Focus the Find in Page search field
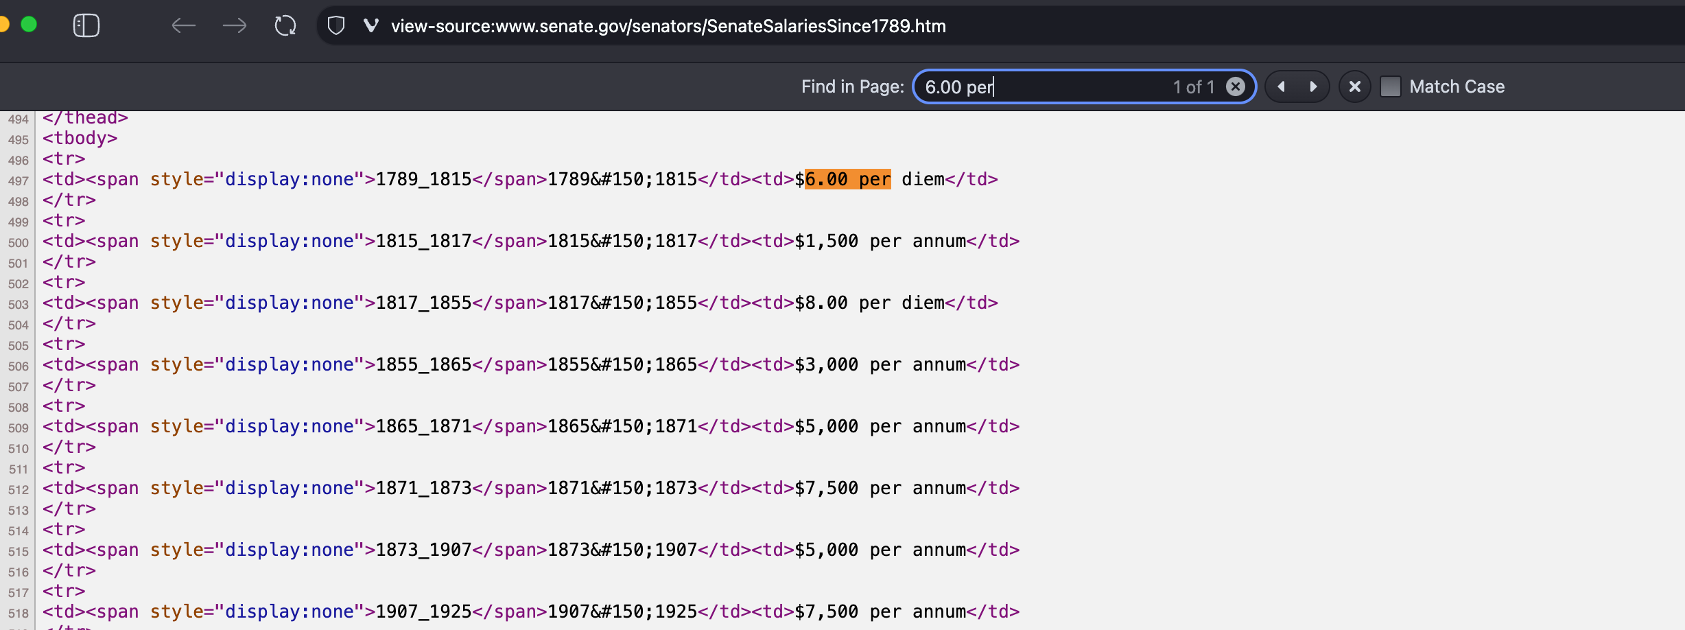This screenshot has width=1685, height=630. pyautogui.click(x=1043, y=86)
